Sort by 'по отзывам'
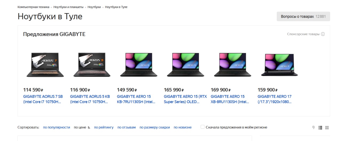This screenshot has width=342, height=141. 126,127
